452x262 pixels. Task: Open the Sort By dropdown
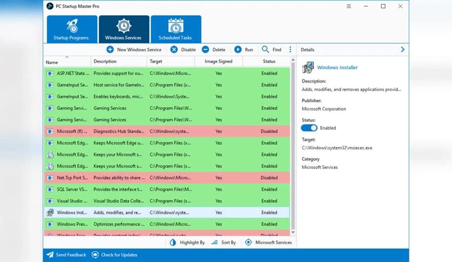tap(224, 243)
